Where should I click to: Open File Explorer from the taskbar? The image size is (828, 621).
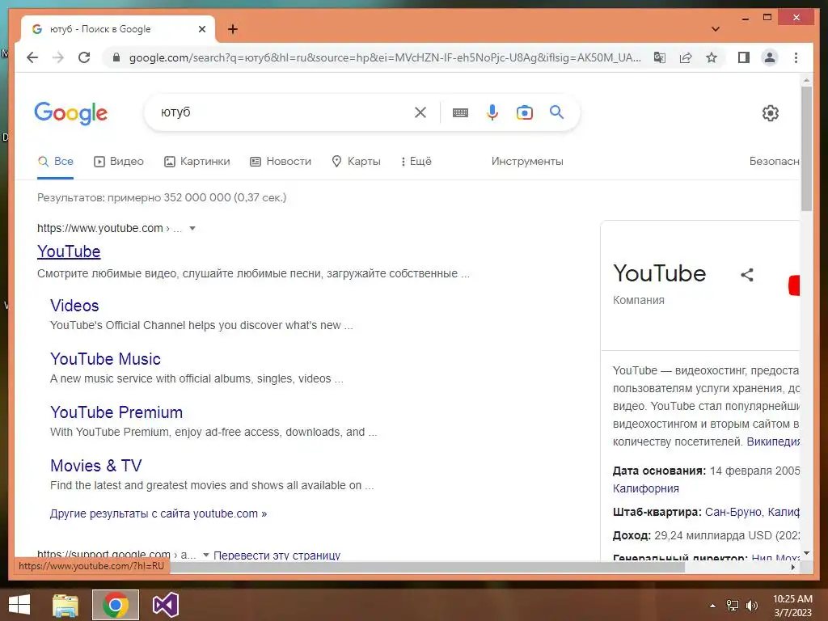(x=65, y=605)
